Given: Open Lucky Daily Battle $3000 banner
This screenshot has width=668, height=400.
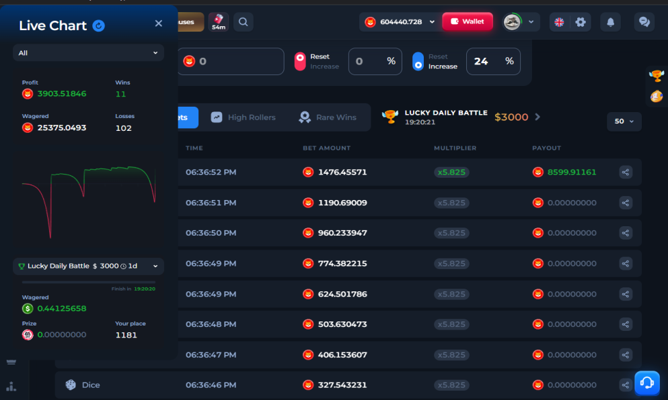Looking at the screenshot, I should (x=461, y=117).
